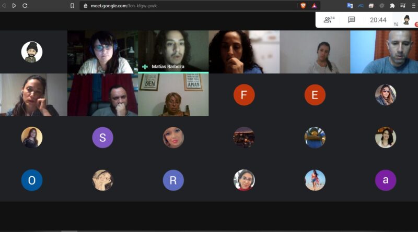Viewport: 418px width, 232px height.
Task: Click the meet.google.com address bar
Action: point(189,6)
